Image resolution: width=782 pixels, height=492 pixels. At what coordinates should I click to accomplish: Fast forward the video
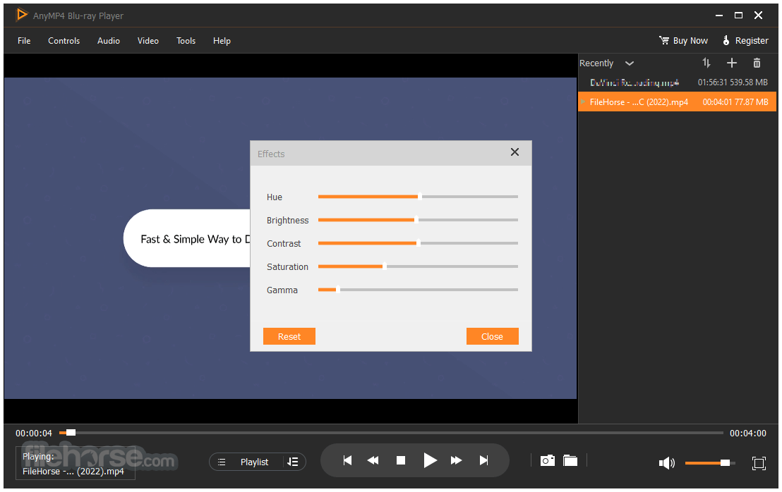(456, 460)
